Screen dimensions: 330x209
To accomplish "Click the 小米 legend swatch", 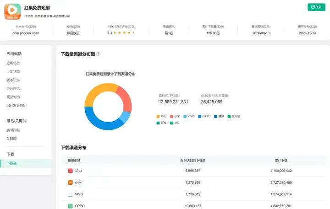I will [x=171, y=116].
